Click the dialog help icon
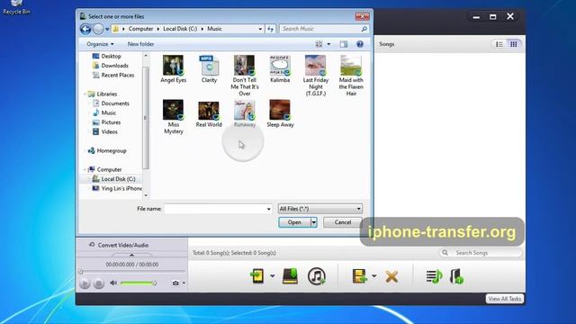 click(x=360, y=44)
